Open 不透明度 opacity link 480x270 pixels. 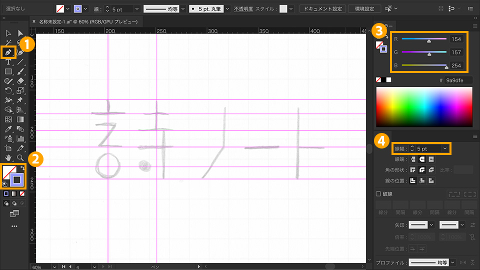[x=243, y=9]
